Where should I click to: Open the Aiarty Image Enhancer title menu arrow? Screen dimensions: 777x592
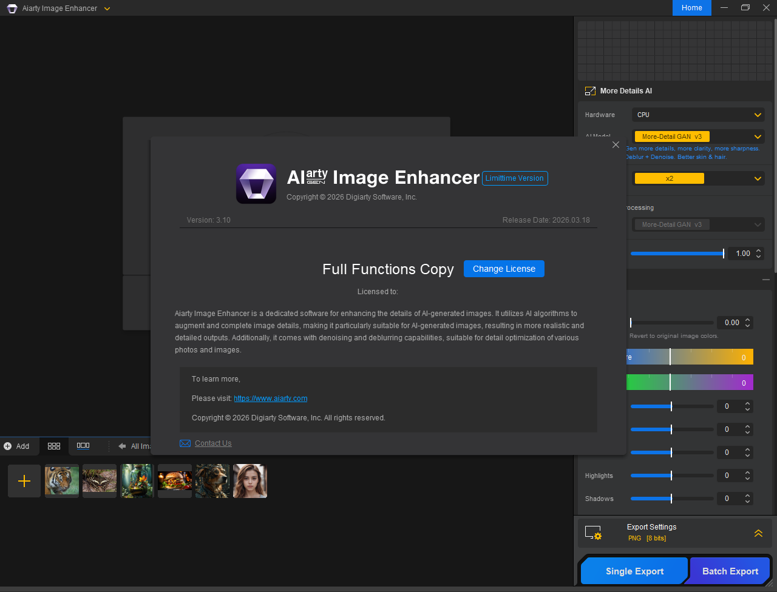107,8
